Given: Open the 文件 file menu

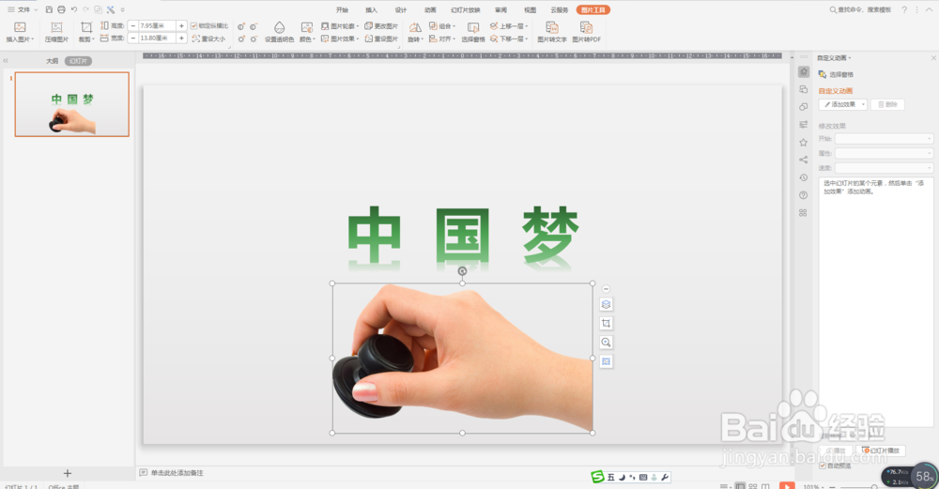Looking at the screenshot, I should tap(23, 9).
